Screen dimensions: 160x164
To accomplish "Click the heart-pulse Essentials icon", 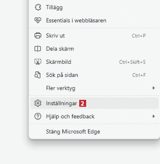I will point(38,20).
